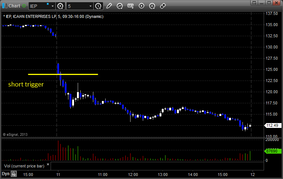This screenshot has height=179, width=283.
Task: Select the yellow short trigger line
Action: click(x=63, y=74)
